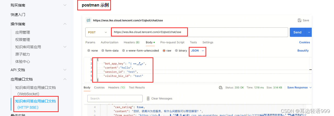Open 快速入门 in the sidebar

(18, 15)
